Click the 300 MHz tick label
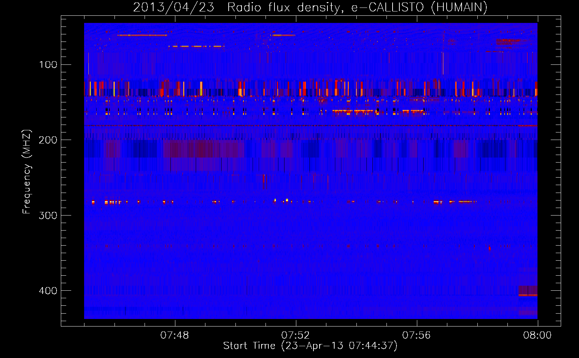The width and height of the screenshot is (579, 358). pos(48,215)
